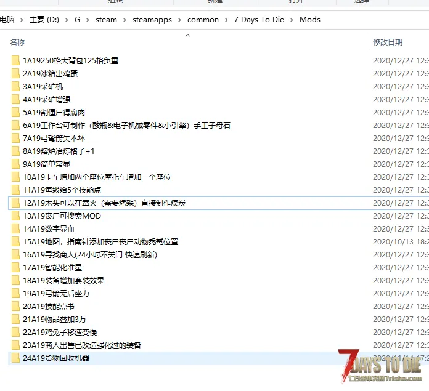Click folder icon beside 21A19物品叠加3万
This screenshot has height=391, width=429.
point(15,320)
